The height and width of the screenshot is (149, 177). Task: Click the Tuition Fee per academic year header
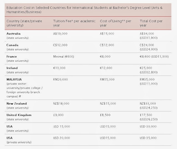[74, 23]
